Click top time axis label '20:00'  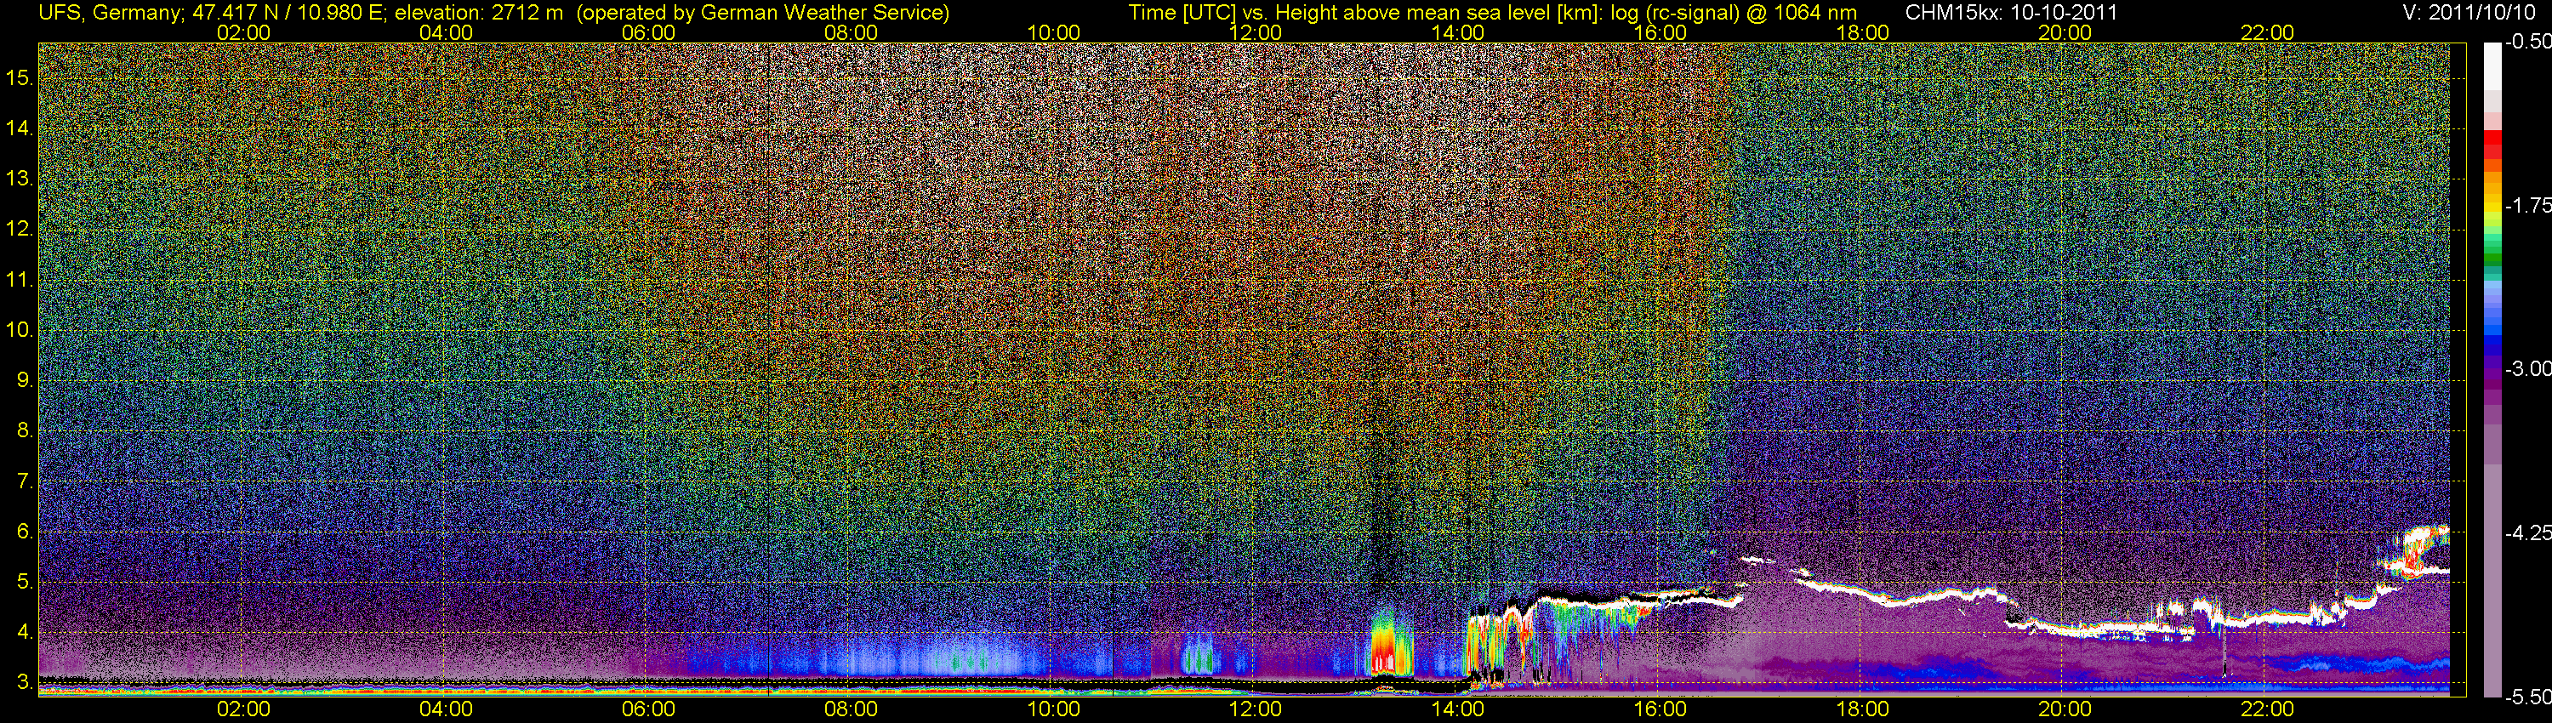2065,32
